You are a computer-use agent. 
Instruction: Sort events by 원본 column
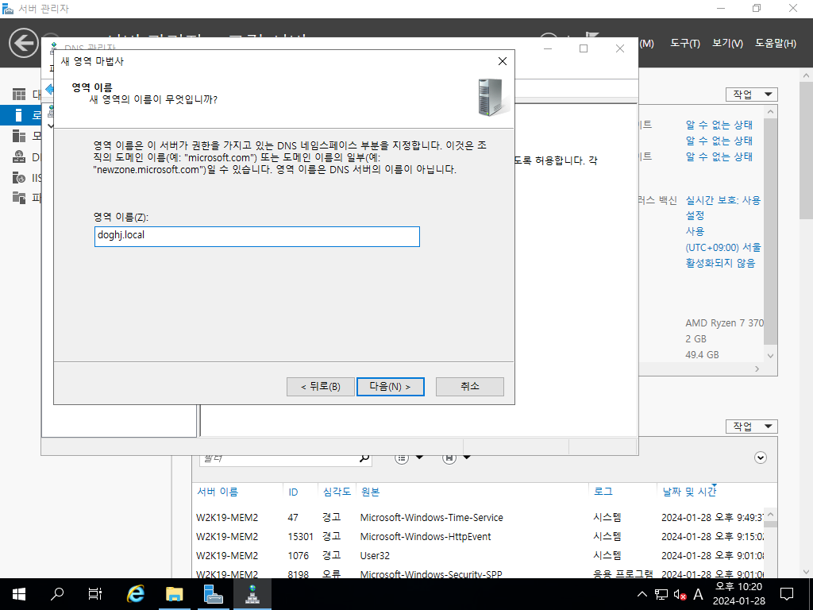click(370, 492)
